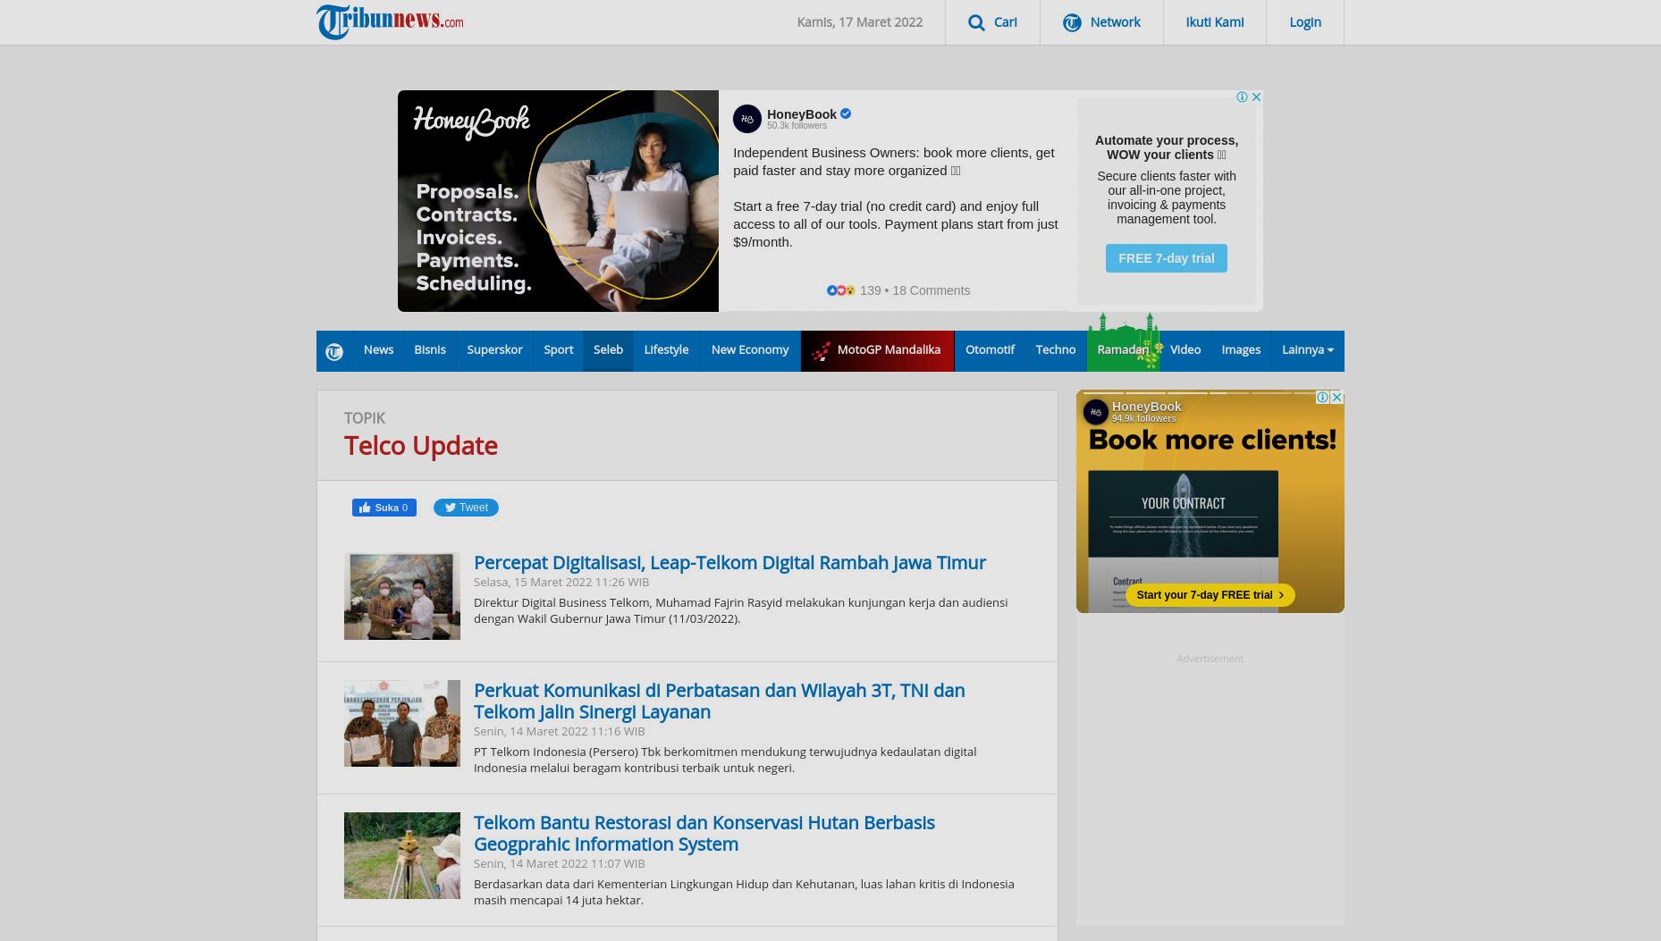Click the MotoGP Mandalika flag icon
Image resolution: width=1661 pixels, height=941 pixels.
click(821, 351)
